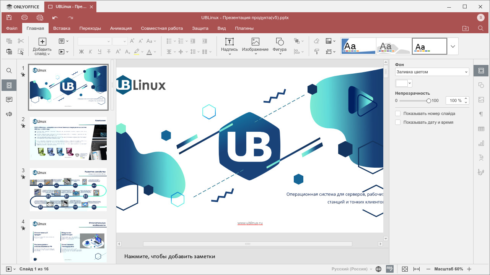Click the Непрозрачность opacity slider
Image resolution: width=490 pixels, height=275 pixels.
[414, 101]
